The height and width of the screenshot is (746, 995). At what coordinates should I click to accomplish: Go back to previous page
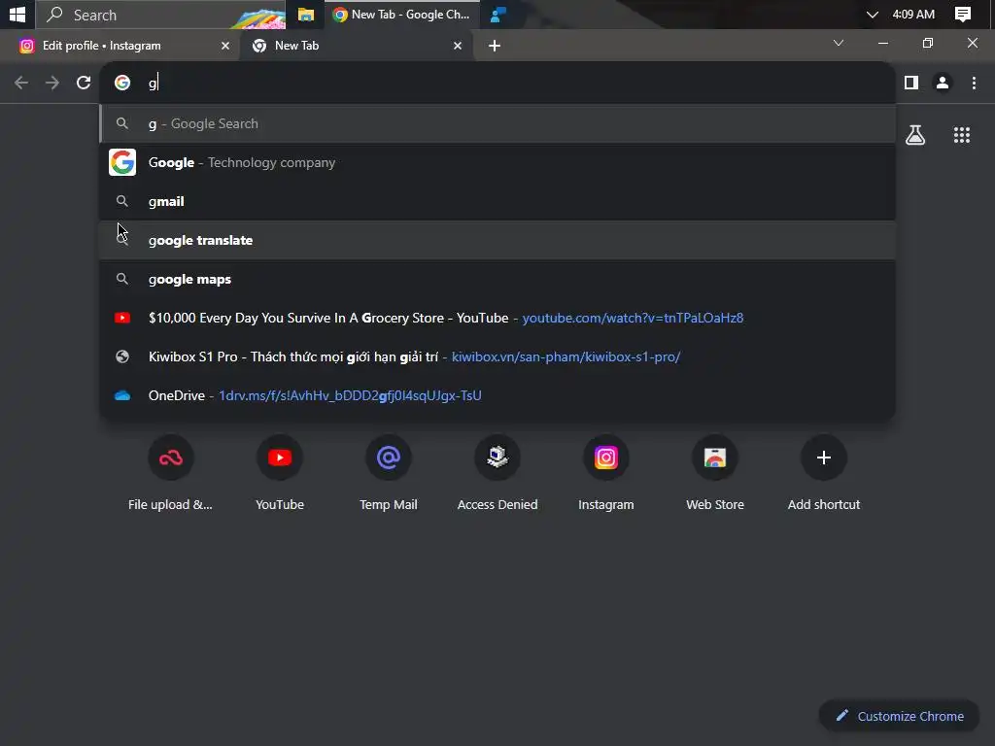(x=21, y=83)
